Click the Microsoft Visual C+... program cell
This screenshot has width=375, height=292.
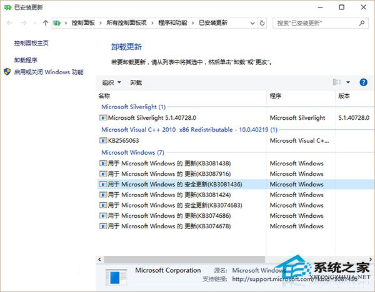(299, 140)
